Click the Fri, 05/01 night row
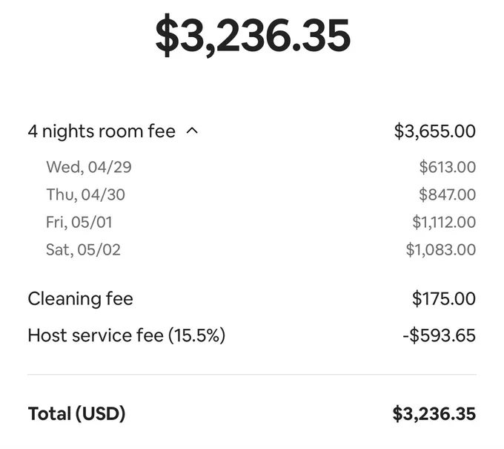The image size is (504, 449). click(x=252, y=222)
